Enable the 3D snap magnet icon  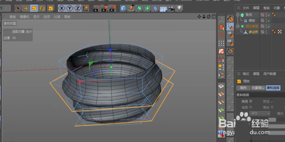point(230,35)
